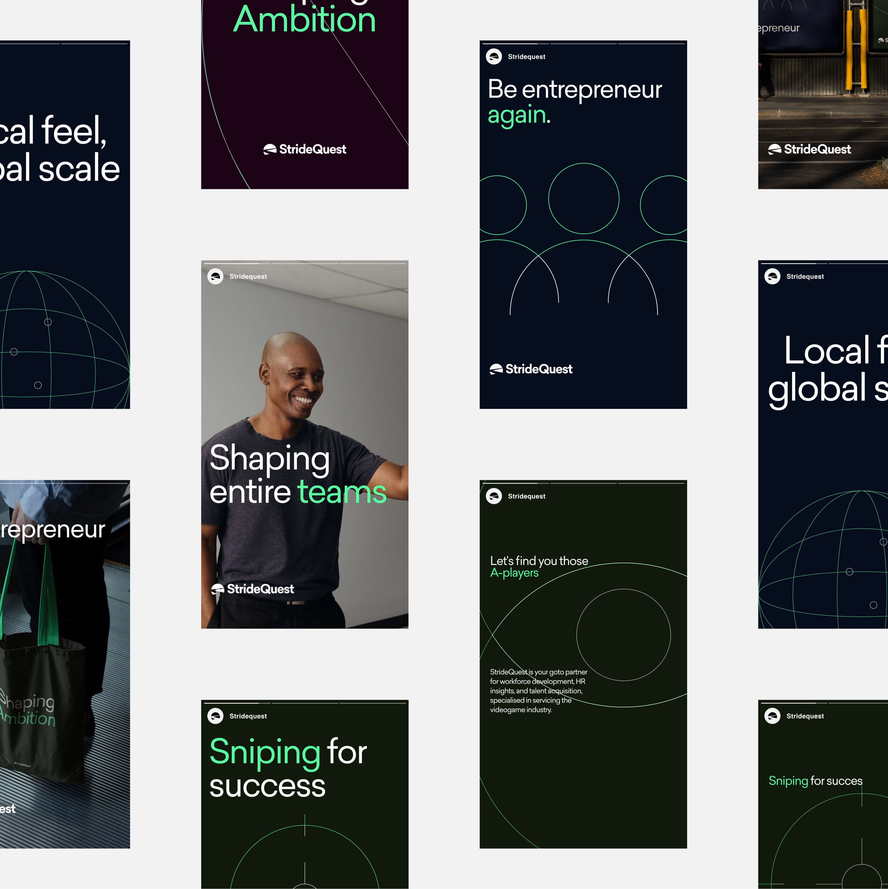Click the avatar on the Local global story

click(773, 277)
